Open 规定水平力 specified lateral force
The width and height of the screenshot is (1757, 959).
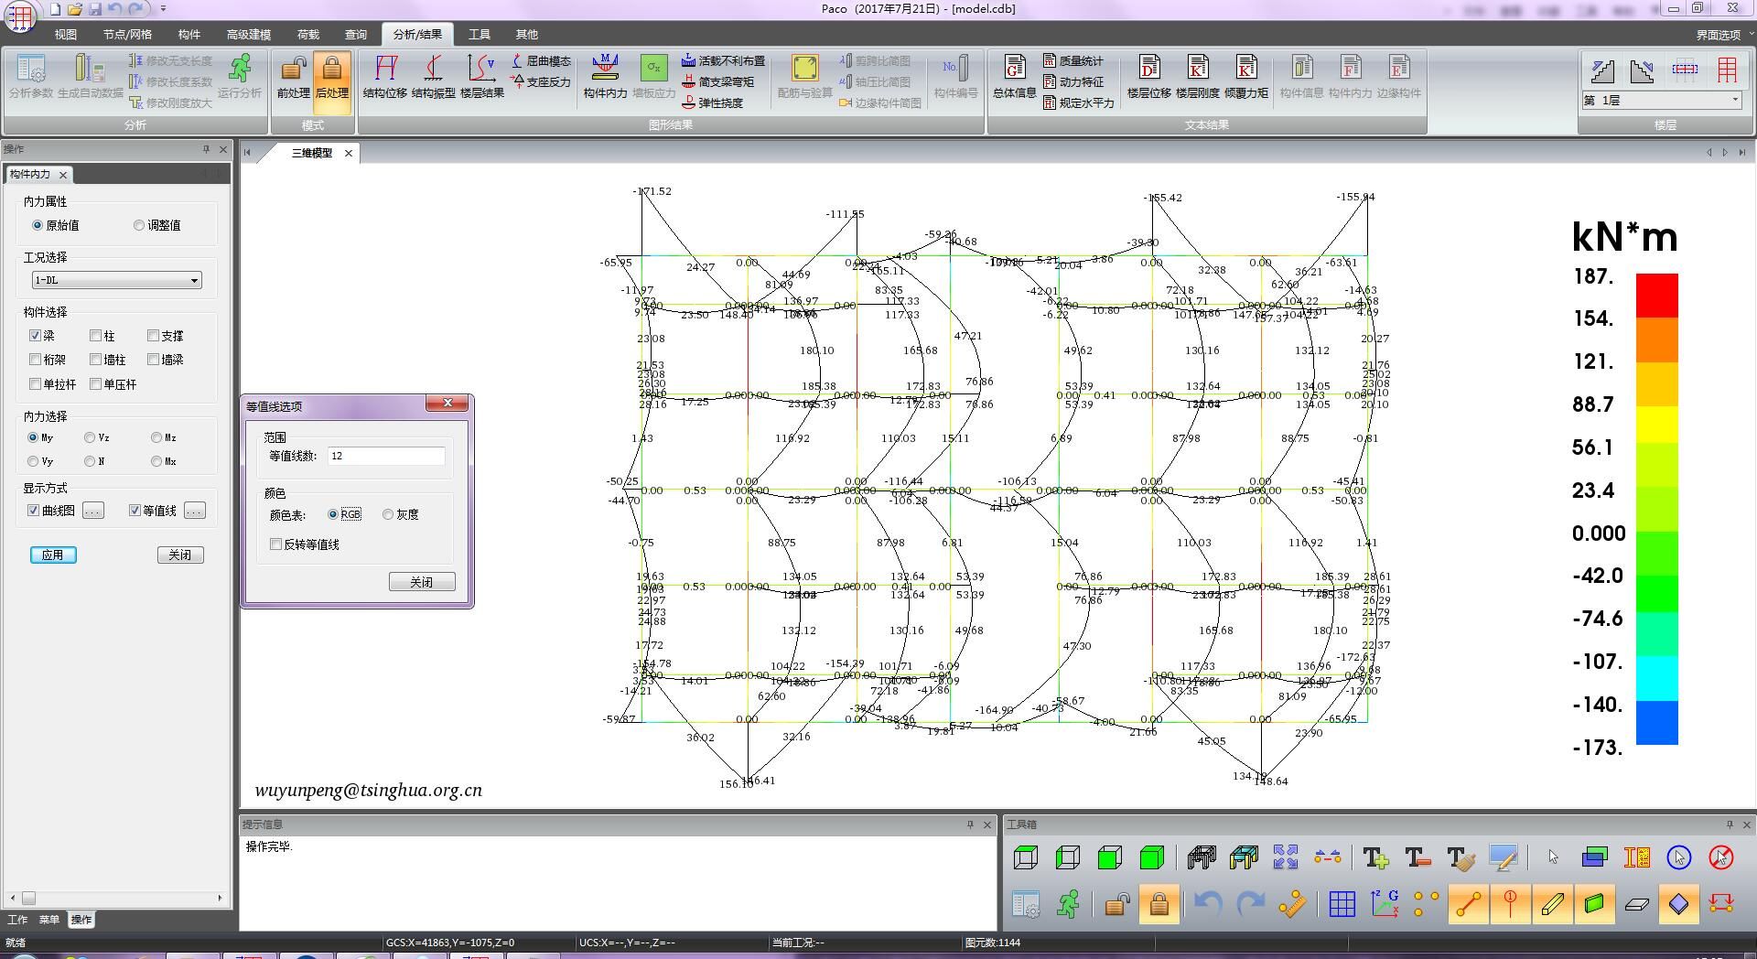click(x=1079, y=102)
